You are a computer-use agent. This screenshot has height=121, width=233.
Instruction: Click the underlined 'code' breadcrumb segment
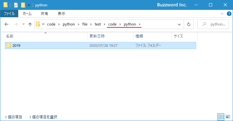click(112, 24)
